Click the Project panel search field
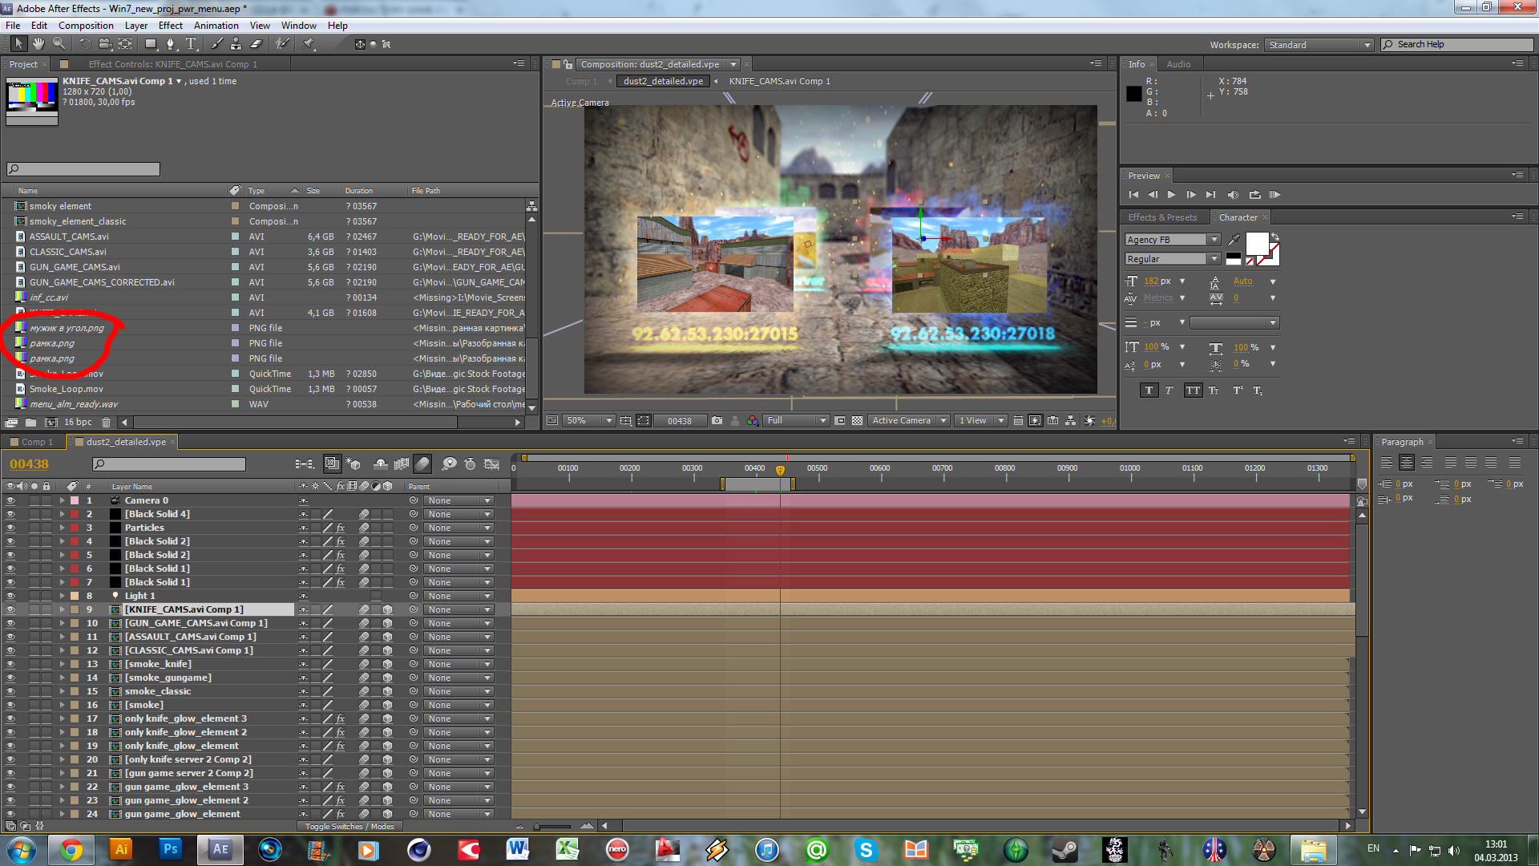 coord(83,169)
